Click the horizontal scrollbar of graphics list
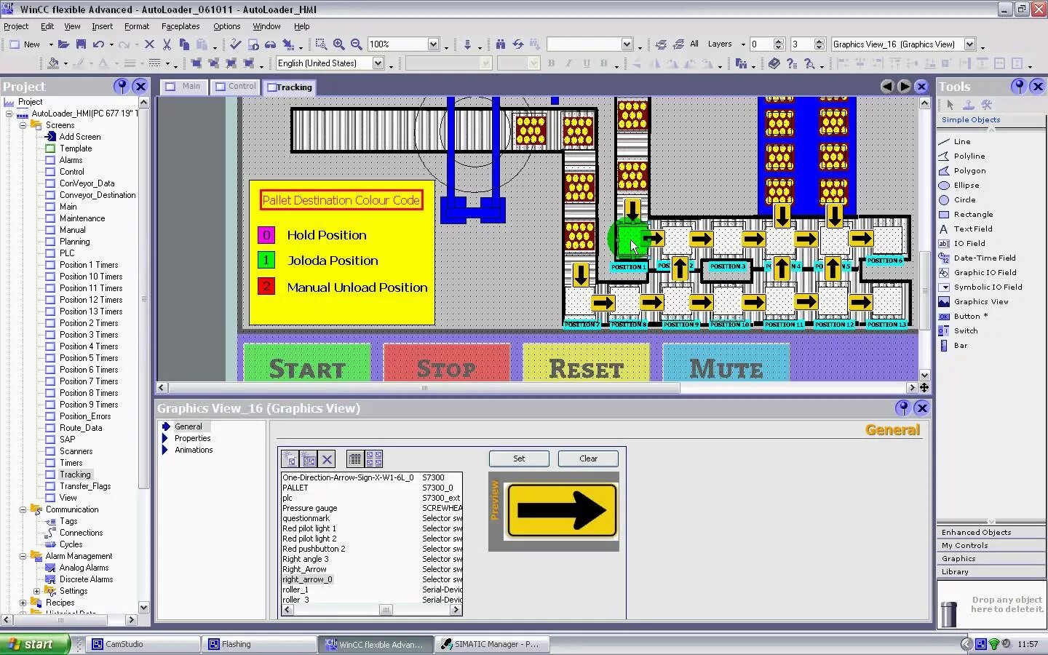This screenshot has width=1048, height=655. click(371, 610)
